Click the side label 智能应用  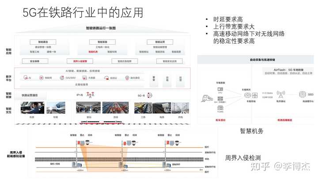tap(8, 51)
